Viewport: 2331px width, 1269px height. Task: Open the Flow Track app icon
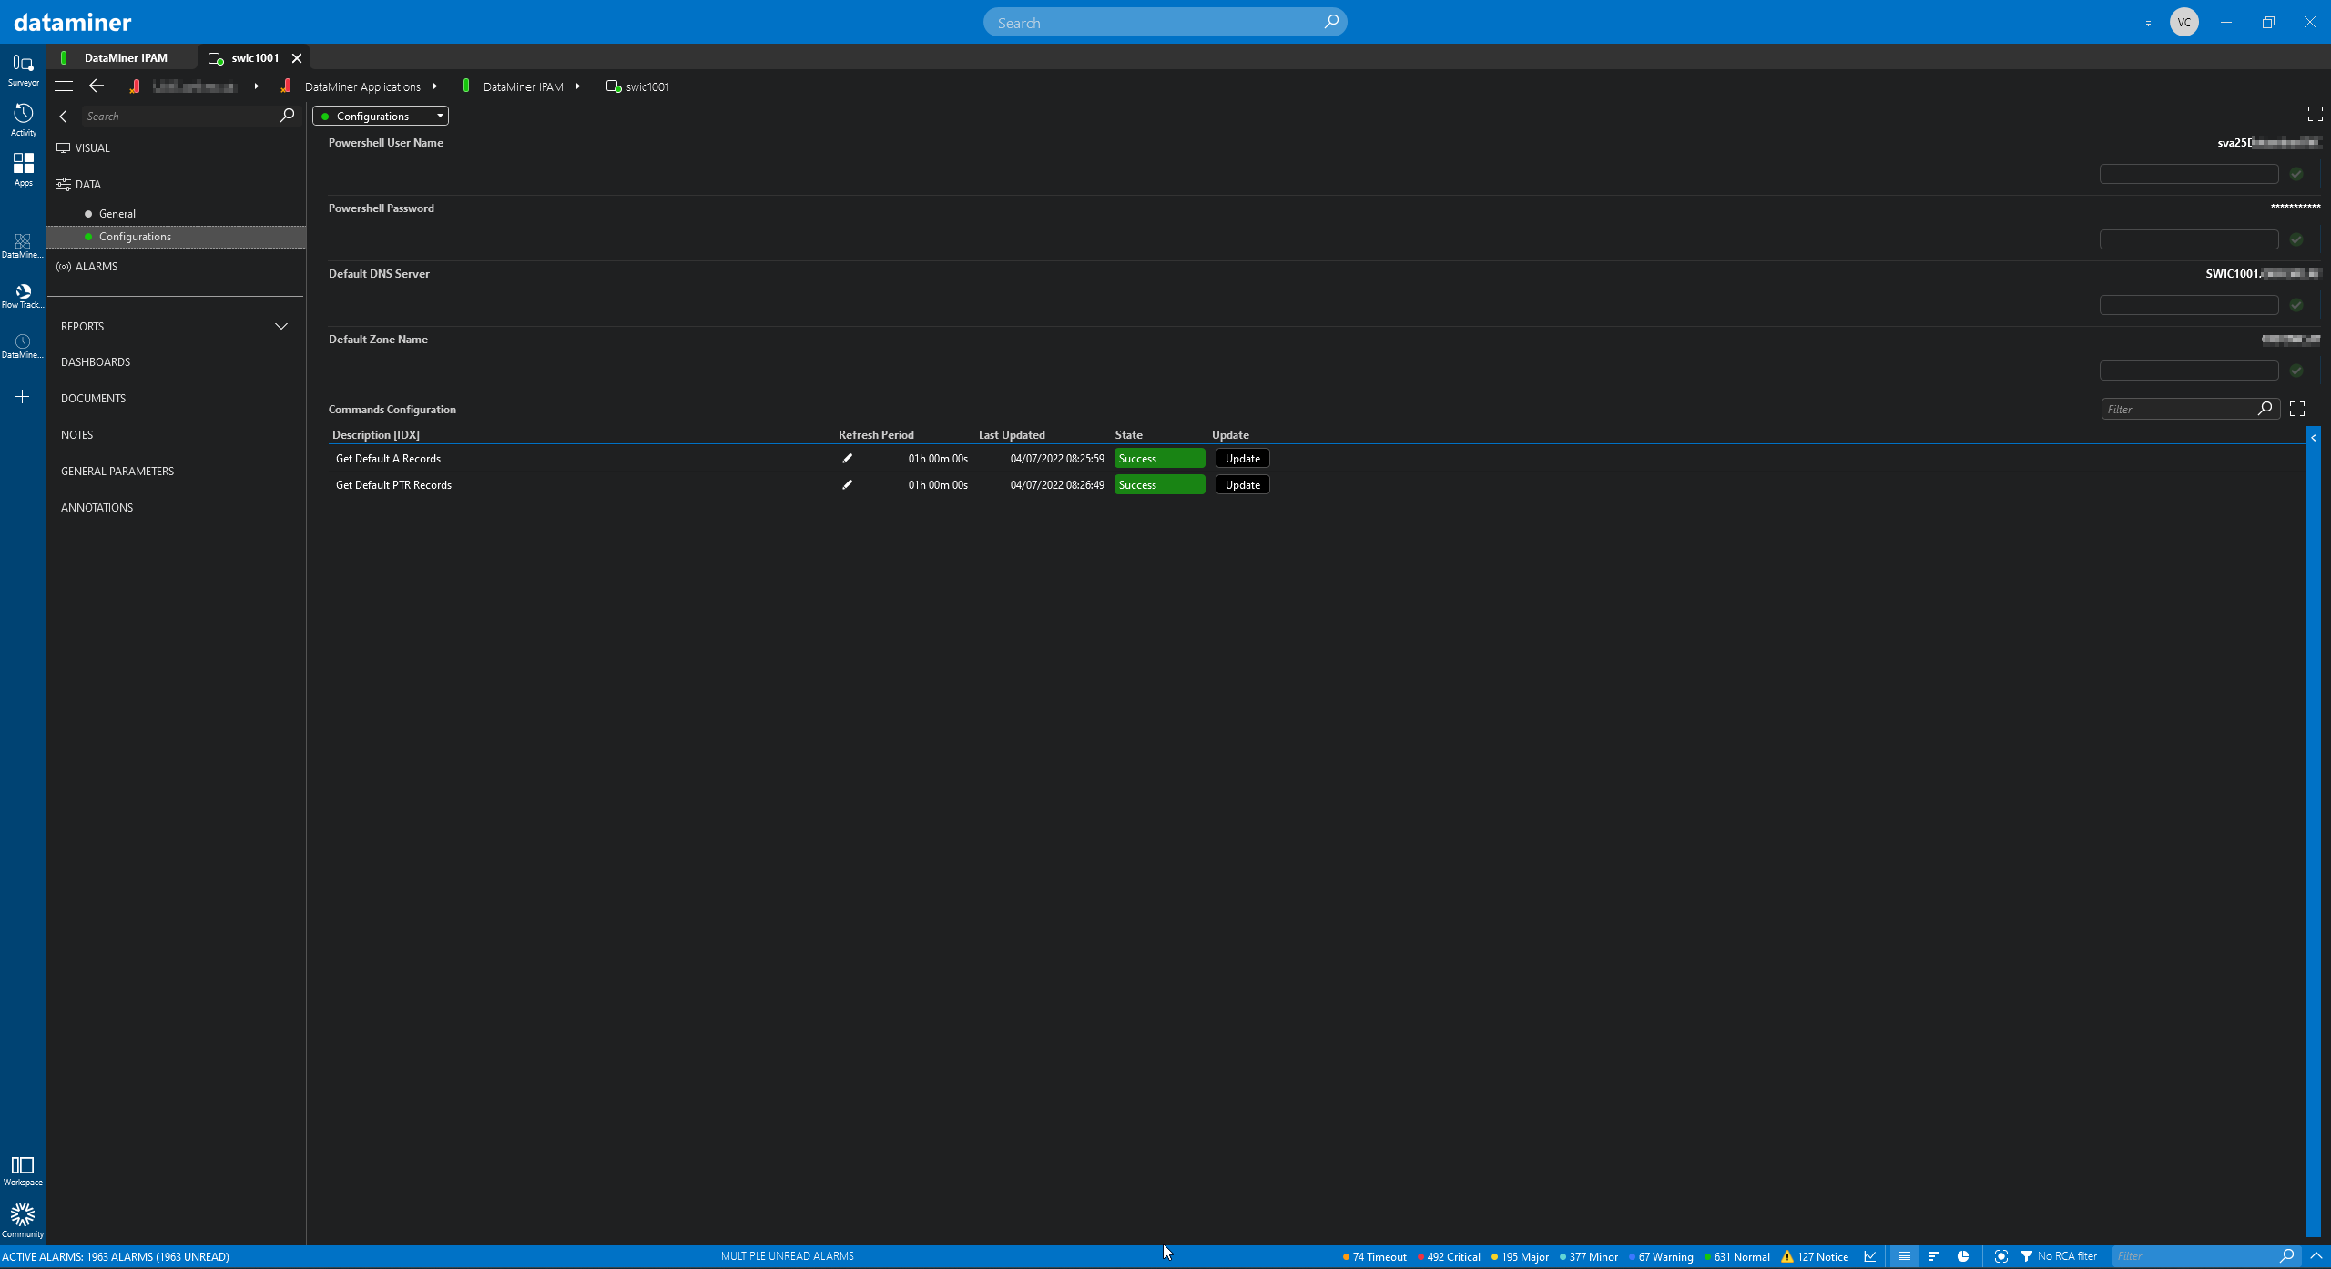23,295
